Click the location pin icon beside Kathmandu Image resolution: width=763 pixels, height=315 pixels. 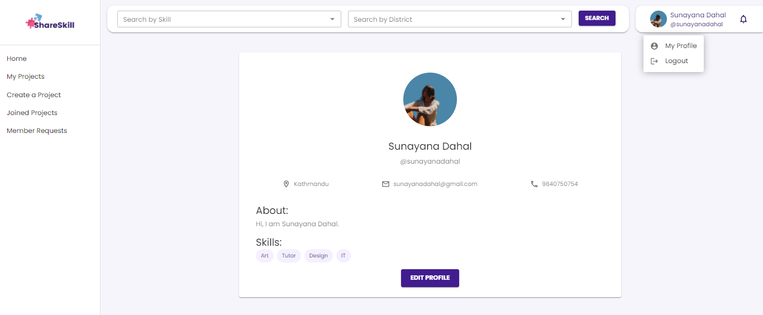pos(287,184)
